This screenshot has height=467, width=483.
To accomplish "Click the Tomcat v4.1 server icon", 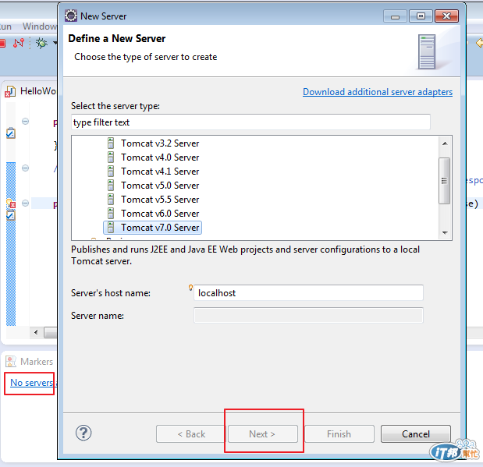I will coord(111,172).
